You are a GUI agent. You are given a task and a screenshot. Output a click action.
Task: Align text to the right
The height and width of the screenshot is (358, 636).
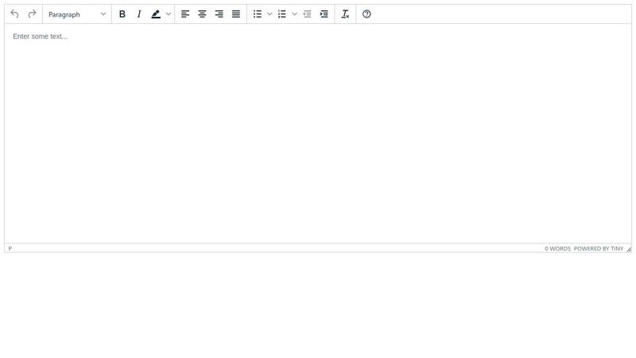[219, 14]
